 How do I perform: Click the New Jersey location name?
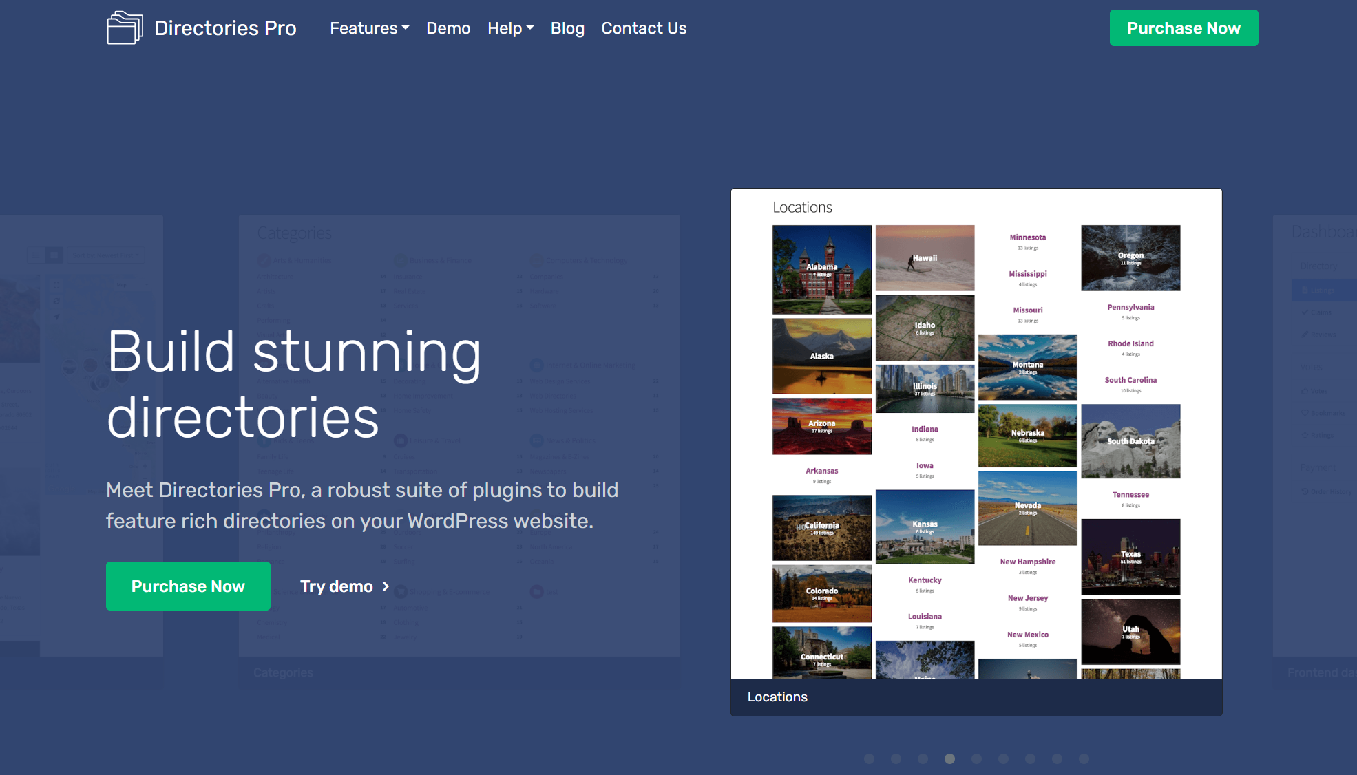pos(1028,598)
